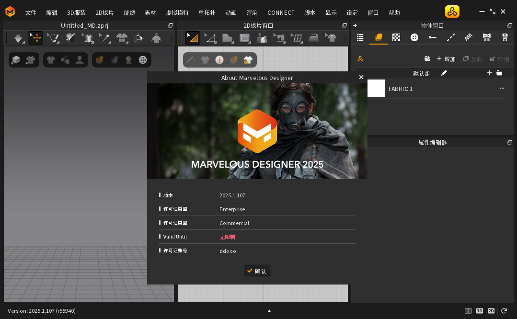
Task: Open the Sewing machine tool in 2D window
Action: click(280, 37)
